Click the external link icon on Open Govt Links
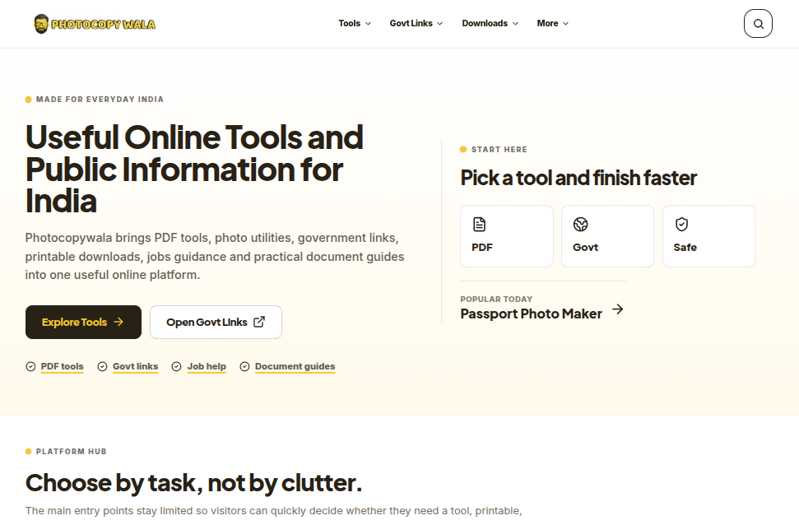Viewport: 799px width, 525px height. [259, 322]
